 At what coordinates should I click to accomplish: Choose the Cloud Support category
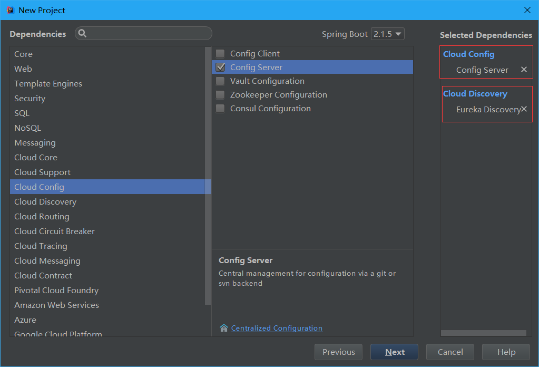tap(107, 172)
